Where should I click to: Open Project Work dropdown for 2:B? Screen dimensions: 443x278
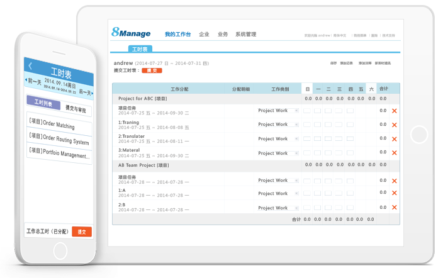[x=278, y=208]
